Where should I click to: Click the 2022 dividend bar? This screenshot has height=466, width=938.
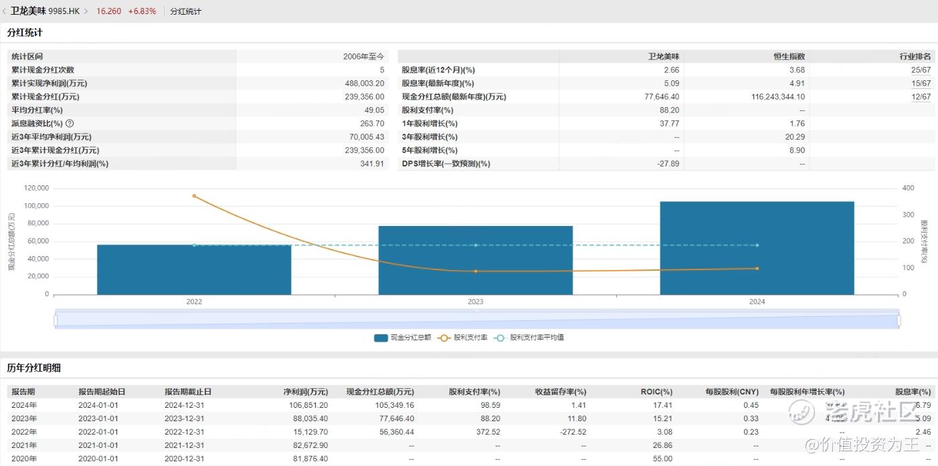[x=194, y=269]
